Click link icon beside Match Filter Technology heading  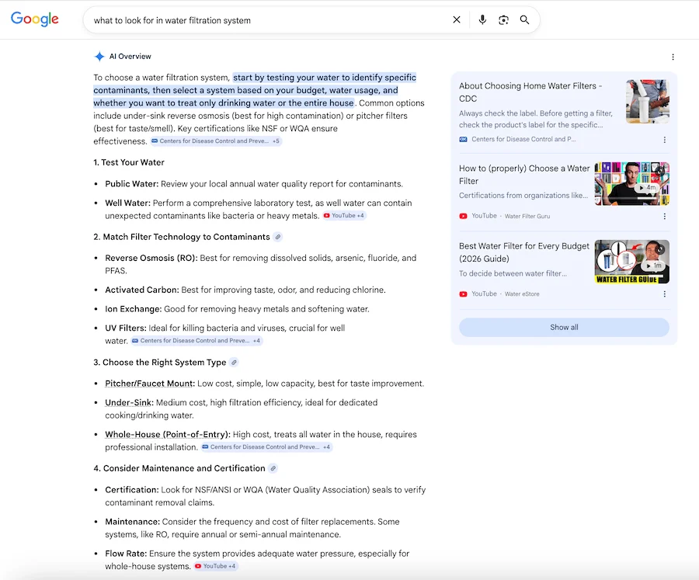coord(278,237)
